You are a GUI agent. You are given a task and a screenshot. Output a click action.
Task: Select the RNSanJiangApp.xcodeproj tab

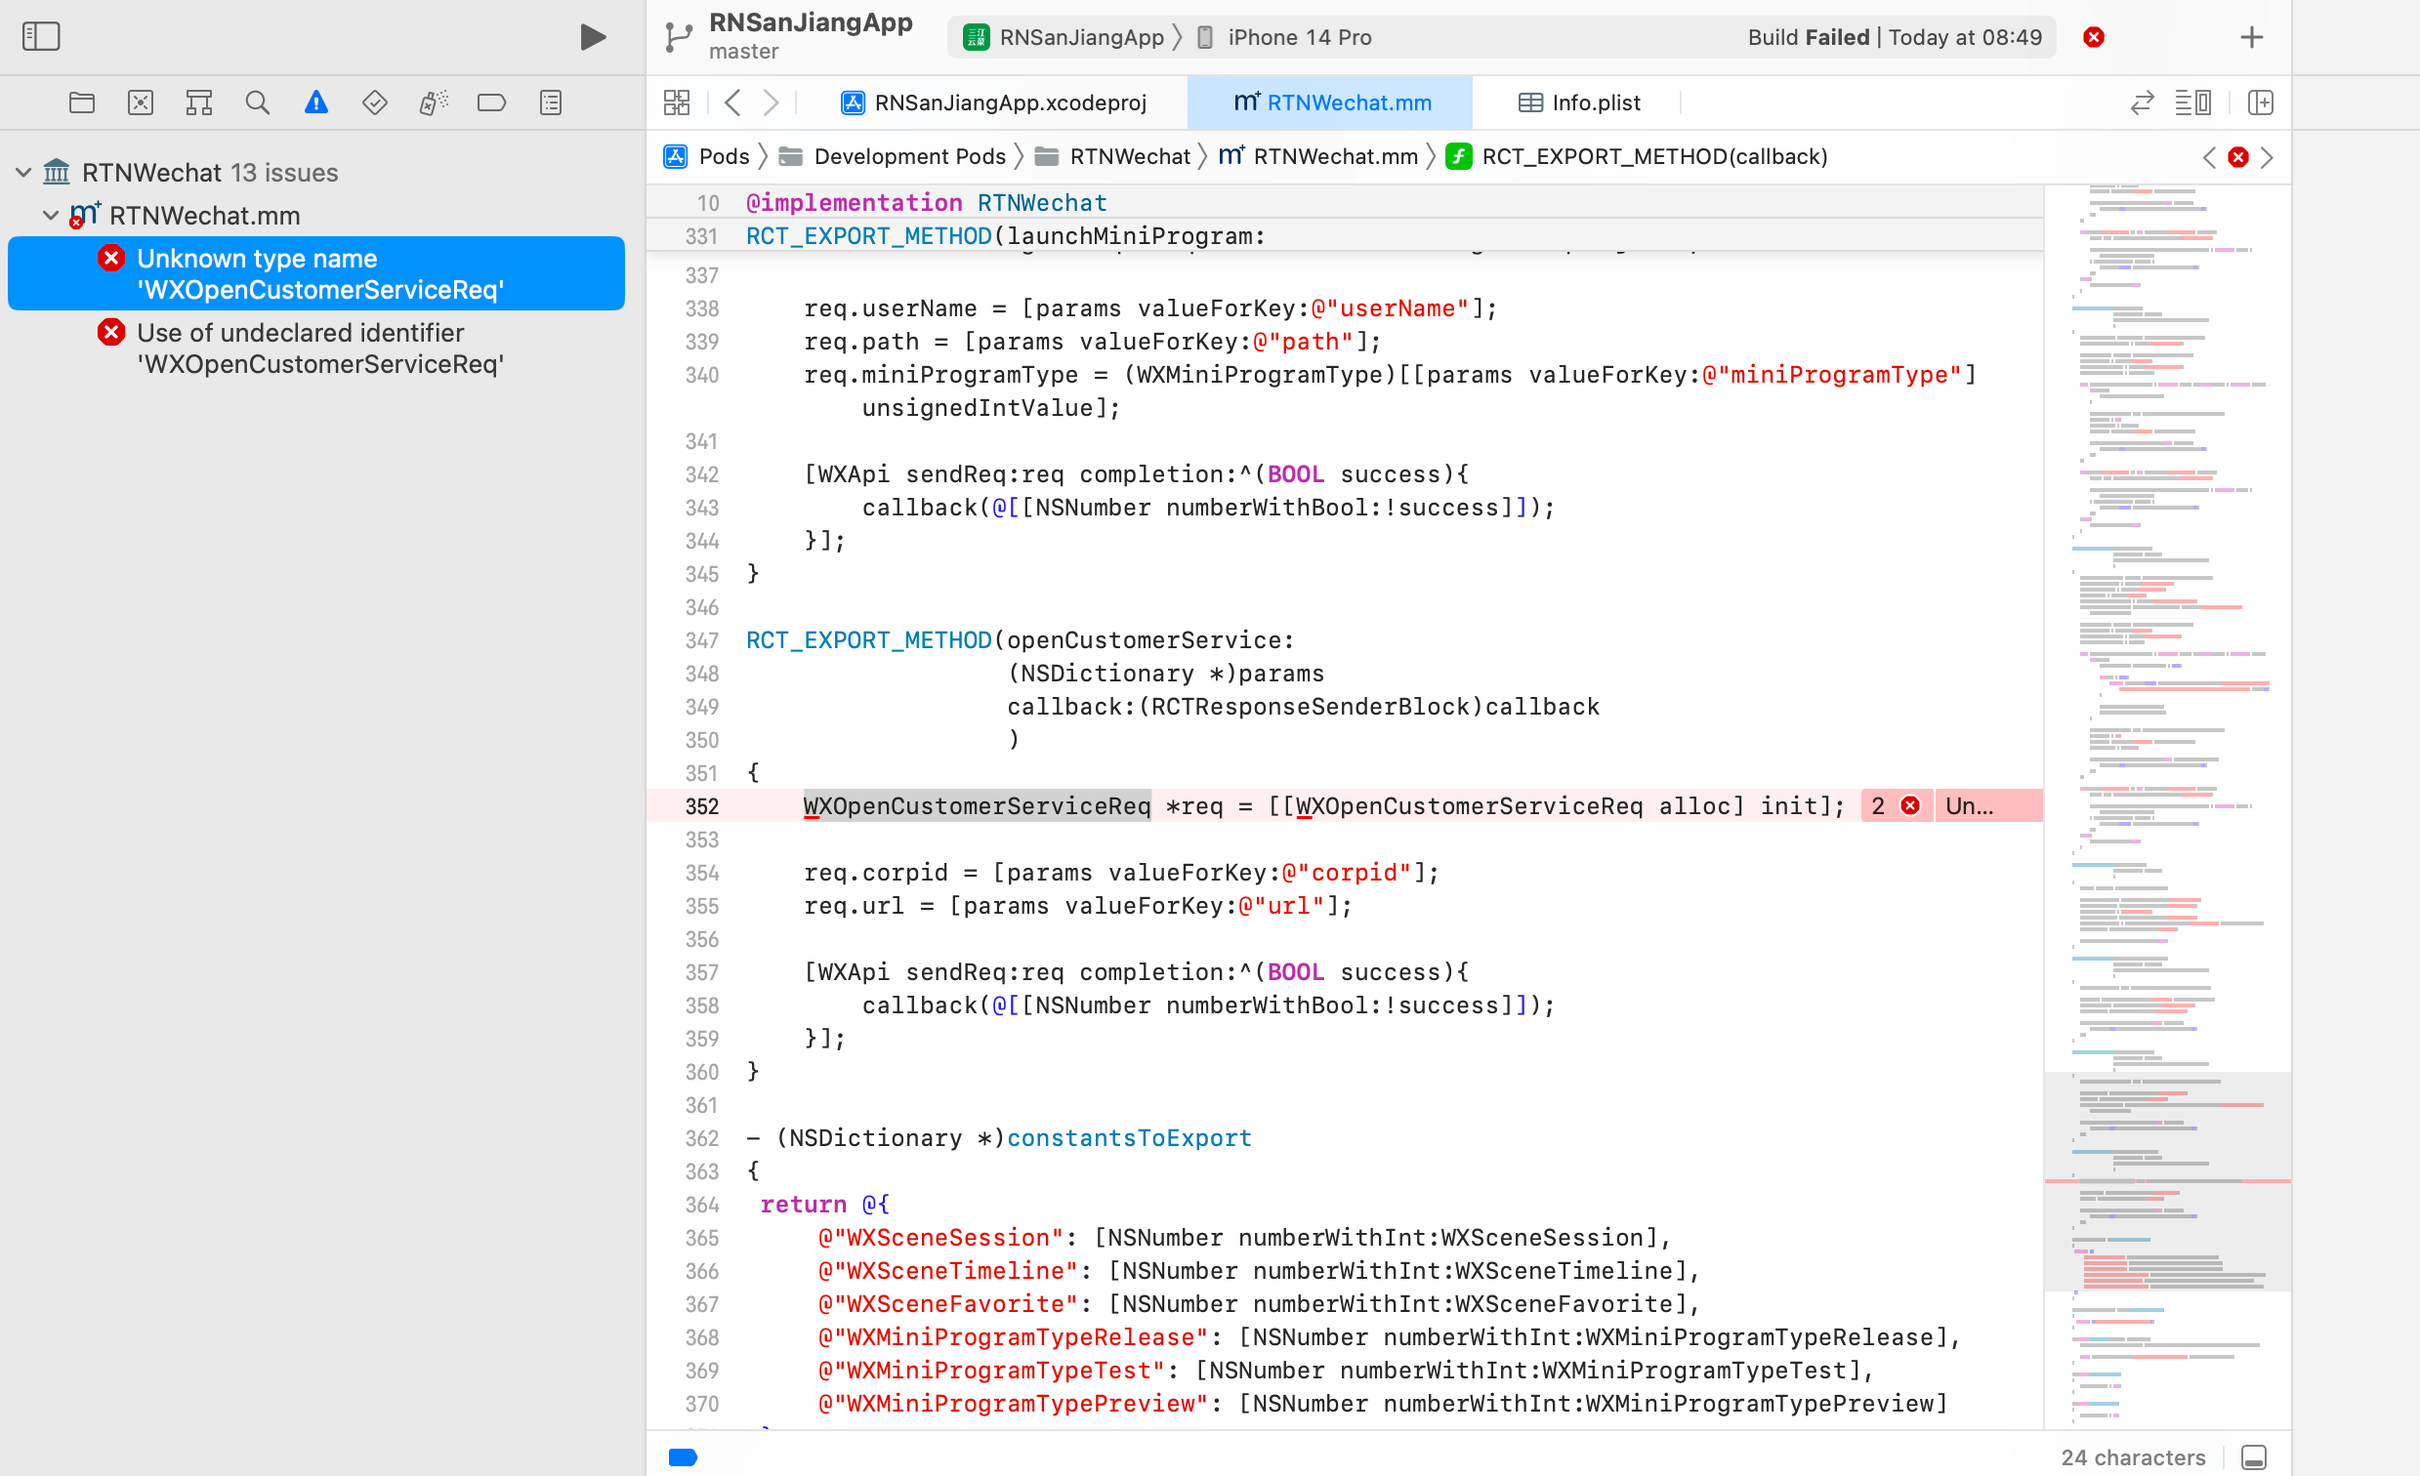1011,102
